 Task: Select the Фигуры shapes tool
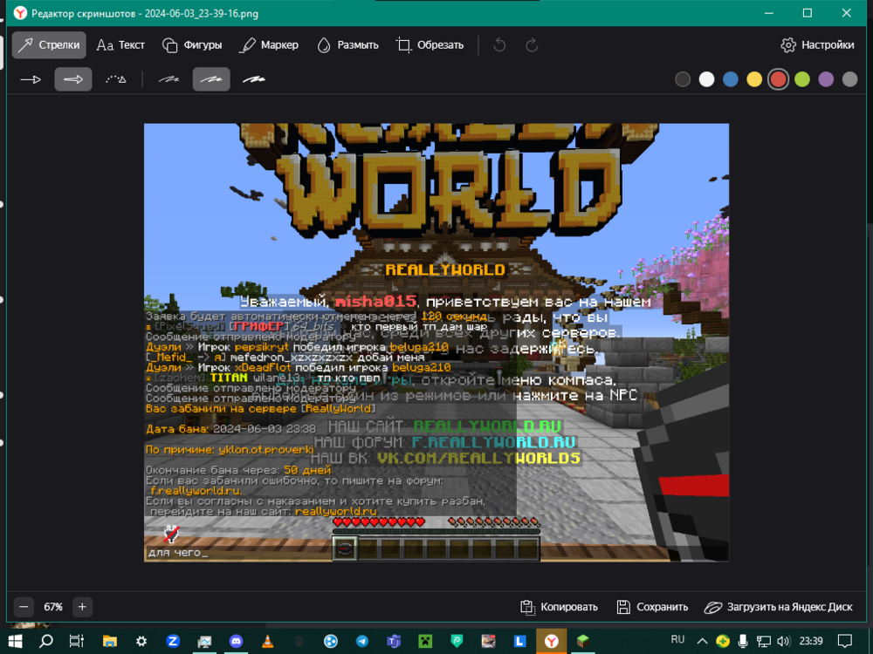tap(191, 45)
